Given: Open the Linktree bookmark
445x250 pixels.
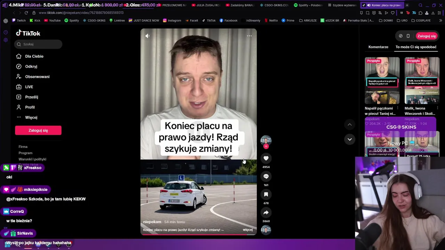Looking at the screenshot, I should click(x=117, y=20).
